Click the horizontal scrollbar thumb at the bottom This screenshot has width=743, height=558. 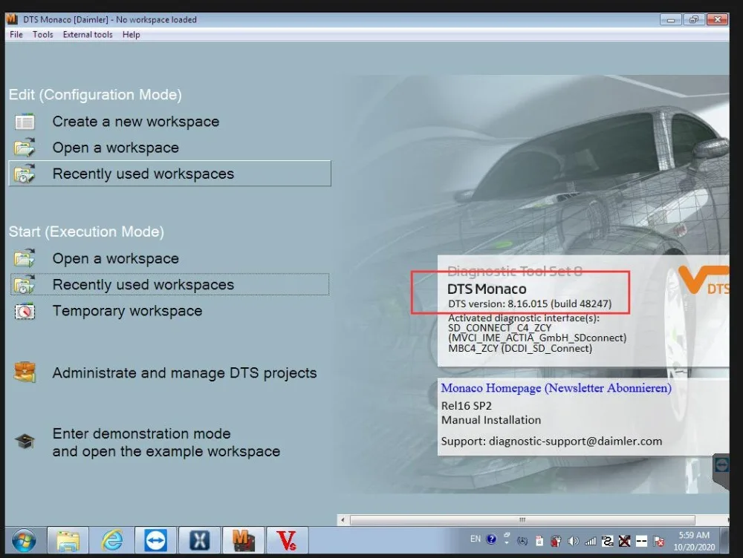[x=522, y=520]
